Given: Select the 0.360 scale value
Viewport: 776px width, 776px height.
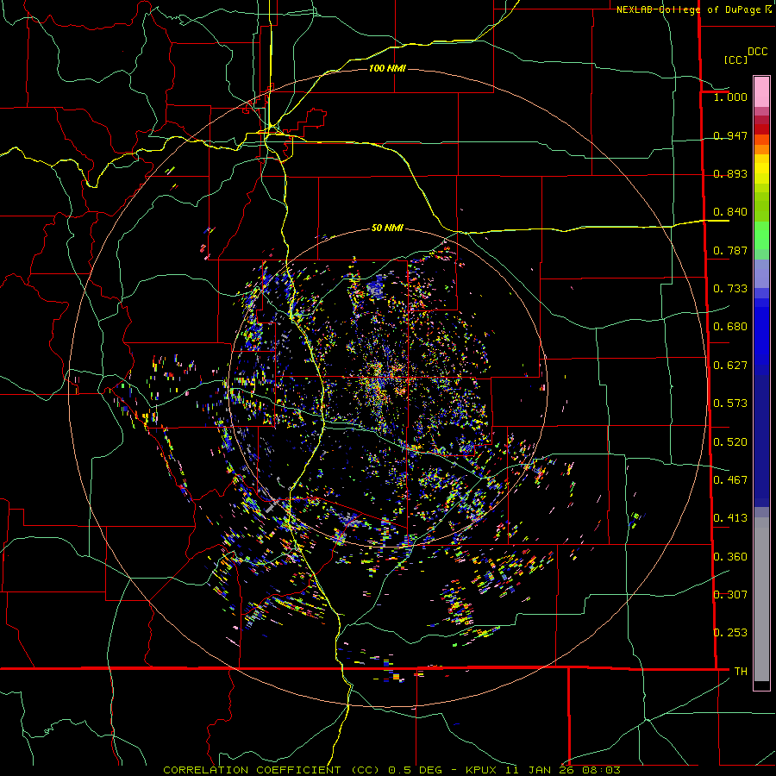Looking at the screenshot, I should (730, 556).
